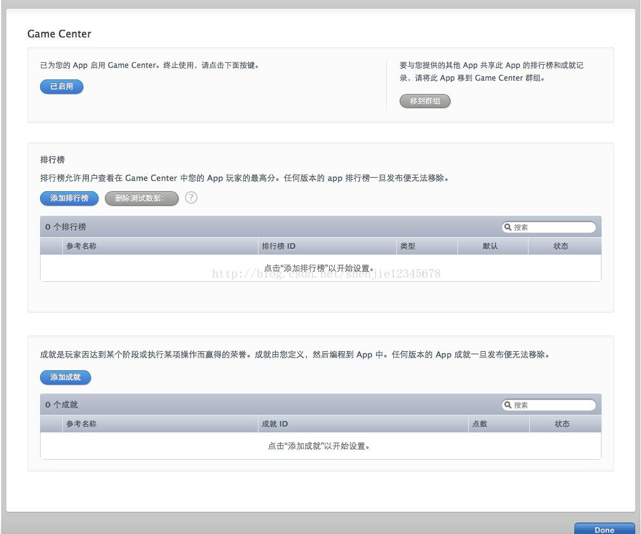641x534 pixels.
Task: Click the 排行榜 section heading
Action: [x=52, y=160]
